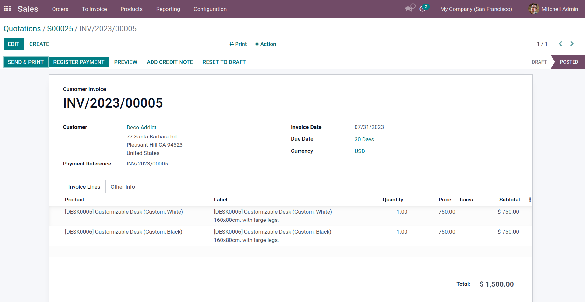Select the DESK0005 Custom, White product cell
This screenshot has width=585, height=302.
click(124, 212)
